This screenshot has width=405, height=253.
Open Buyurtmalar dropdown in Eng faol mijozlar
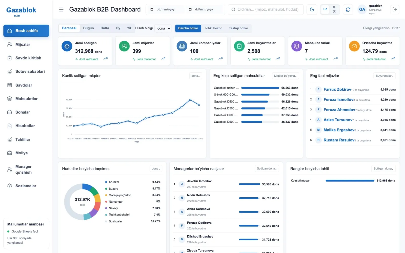(x=384, y=76)
